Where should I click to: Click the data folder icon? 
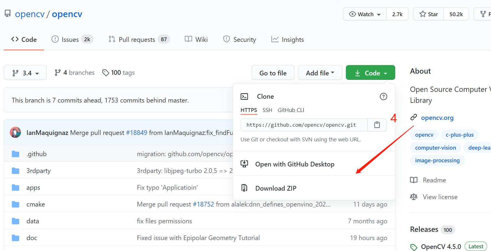click(x=15, y=221)
